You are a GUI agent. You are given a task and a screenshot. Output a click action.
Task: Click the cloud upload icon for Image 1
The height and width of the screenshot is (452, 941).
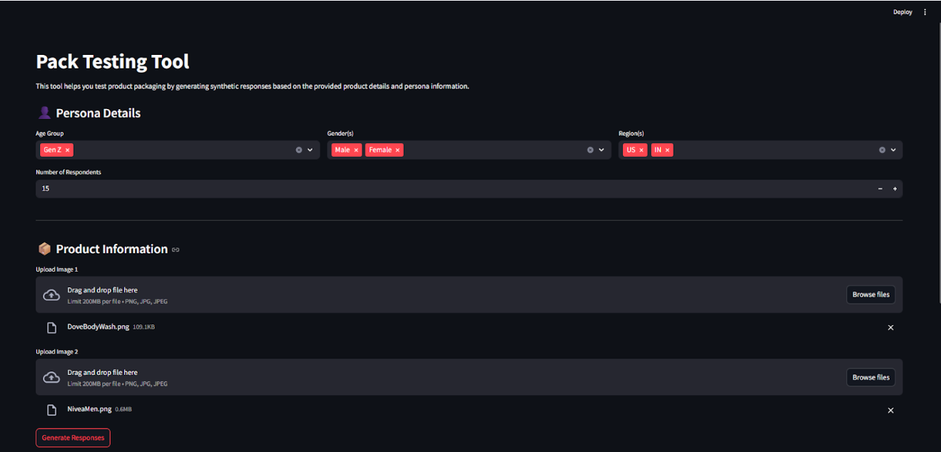tap(51, 294)
